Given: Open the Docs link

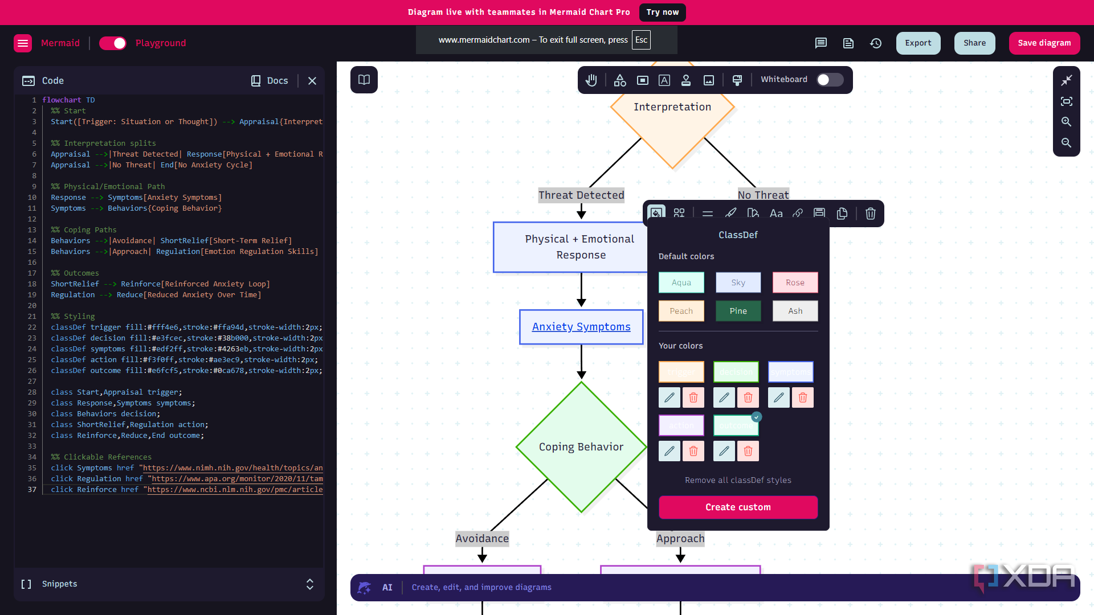Looking at the screenshot, I should click(270, 81).
